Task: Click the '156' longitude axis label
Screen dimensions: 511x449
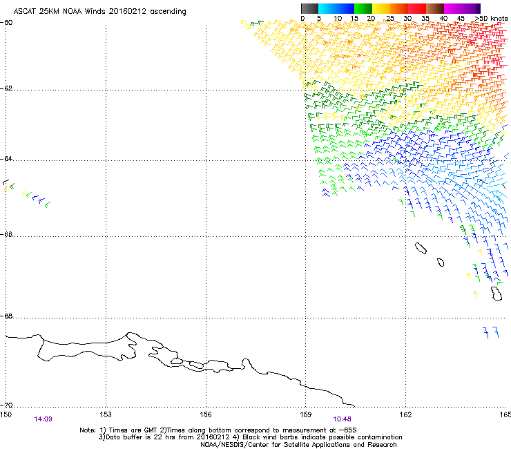Action: [206, 414]
